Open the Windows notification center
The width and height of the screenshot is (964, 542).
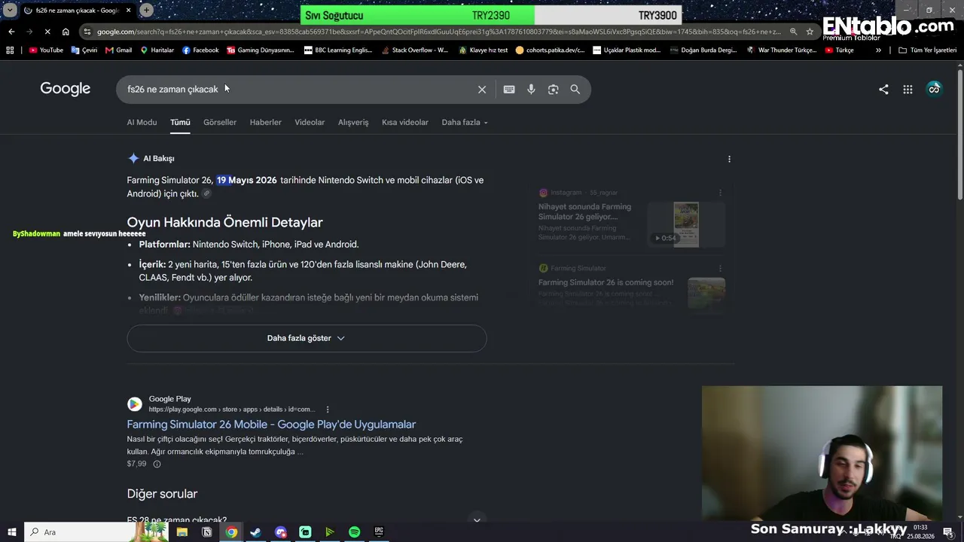point(948,532)
